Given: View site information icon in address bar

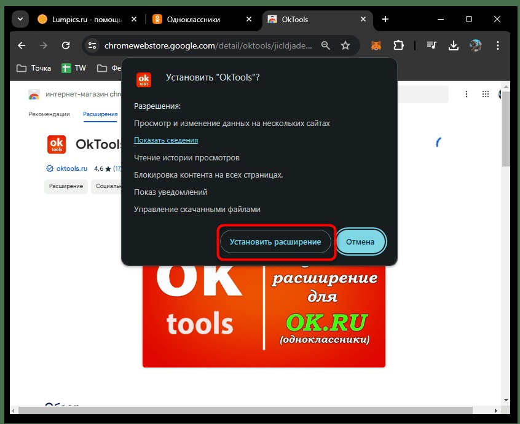Looking at the screenshot, I should (92, 45).
